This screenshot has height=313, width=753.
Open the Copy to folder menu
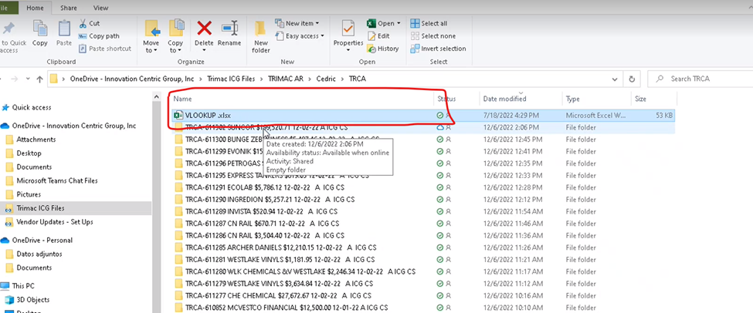[176, 36]
